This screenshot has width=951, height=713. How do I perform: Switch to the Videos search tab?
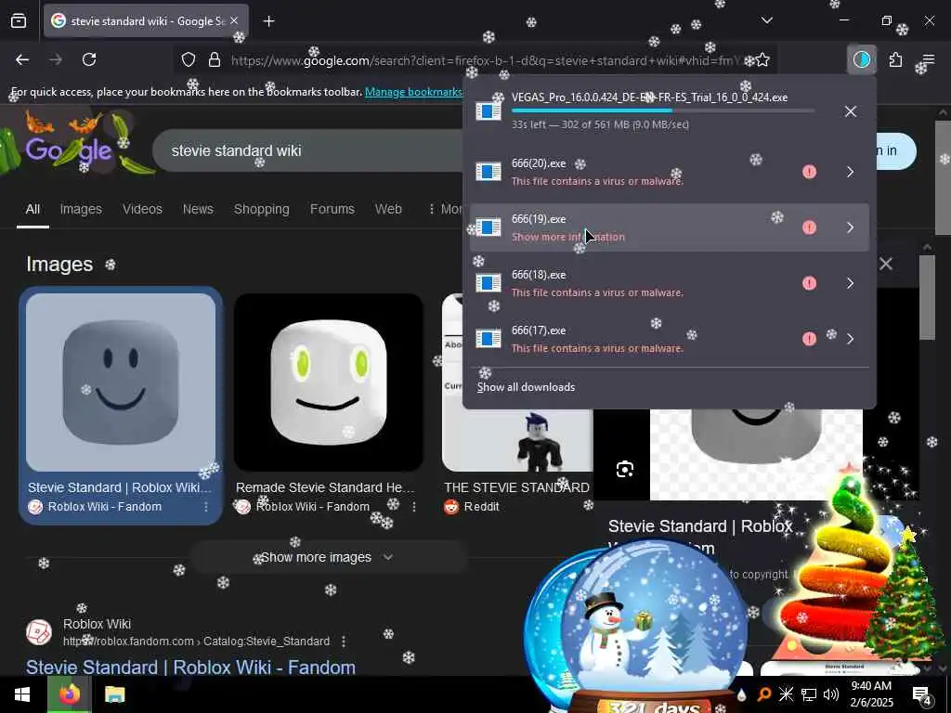tap(142, 209)
